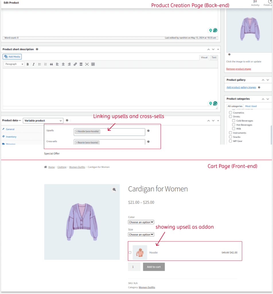The height and width of the screenshot is (294, 273).
Task: Open help tooltip beside product type selector
Action: (x=67, y=120)
